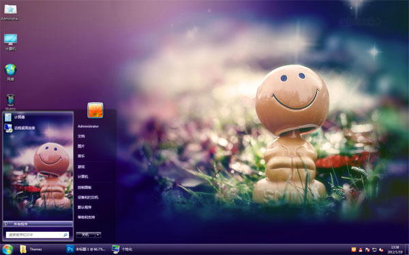Open the Administrator folder desktop icon
The width and height of the screenshot is (409, 255).
pyautogui.click(x=10, y=12)
